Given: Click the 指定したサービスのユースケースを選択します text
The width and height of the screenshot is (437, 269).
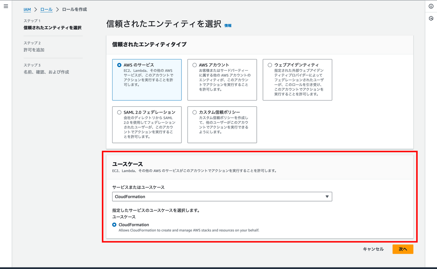Looking at the screenshot, I should click(x=157, y=211).
